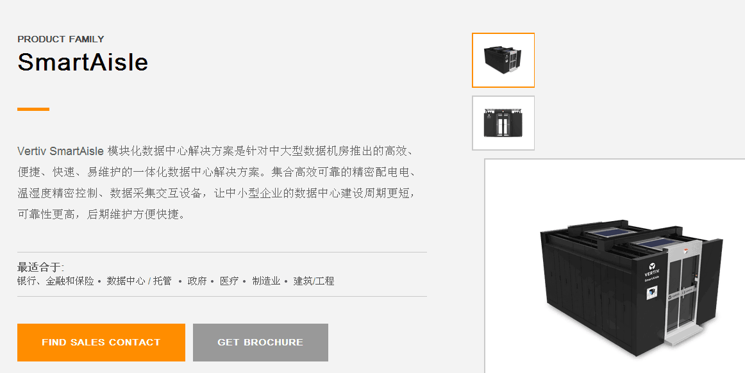The width and height of the screenshot is (745, 373).
Task: Click the 建筑/工程 industry item
Action: (x=314, y=281)
